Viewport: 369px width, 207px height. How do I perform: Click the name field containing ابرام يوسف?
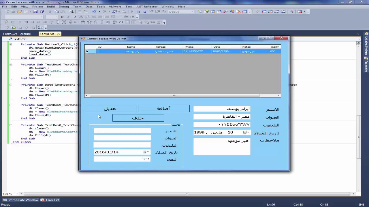[x=222, y=109]
